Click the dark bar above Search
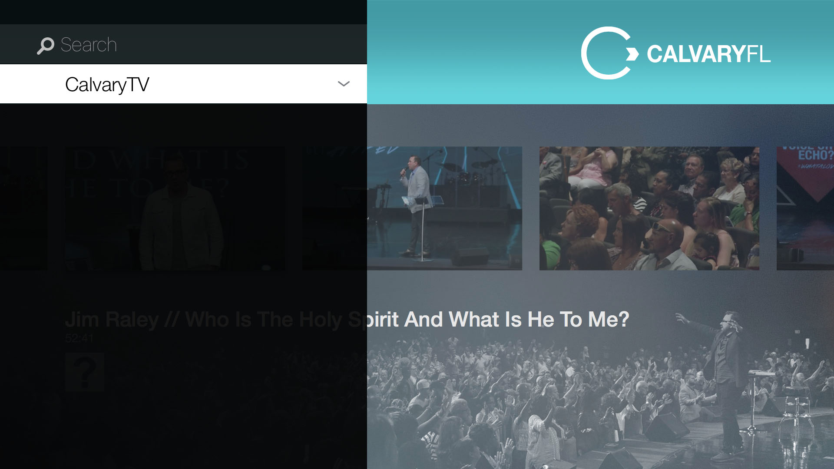Image resolution: width=834 pixels, height=469 pixels. point(183,12)
